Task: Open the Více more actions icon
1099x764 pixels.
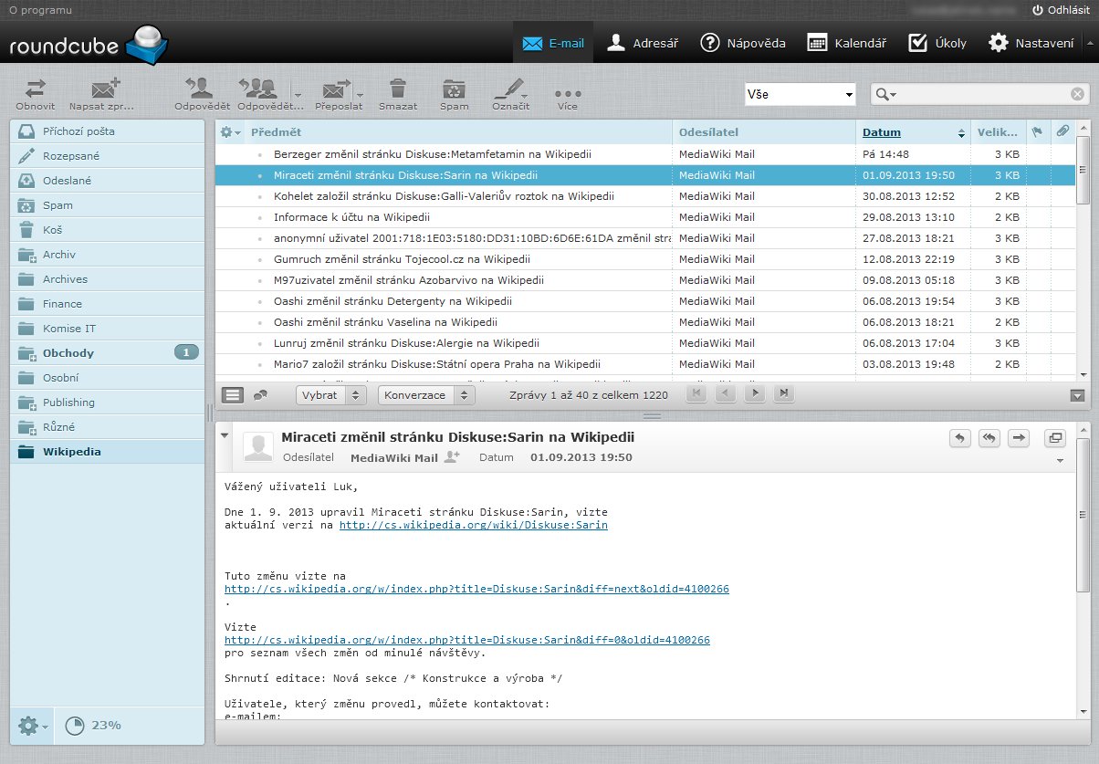Action: click(x=568, y=93)
